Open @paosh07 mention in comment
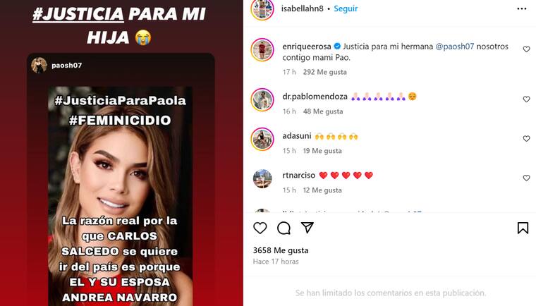This screenshot has width=536, height=306. tap(455, 47)
